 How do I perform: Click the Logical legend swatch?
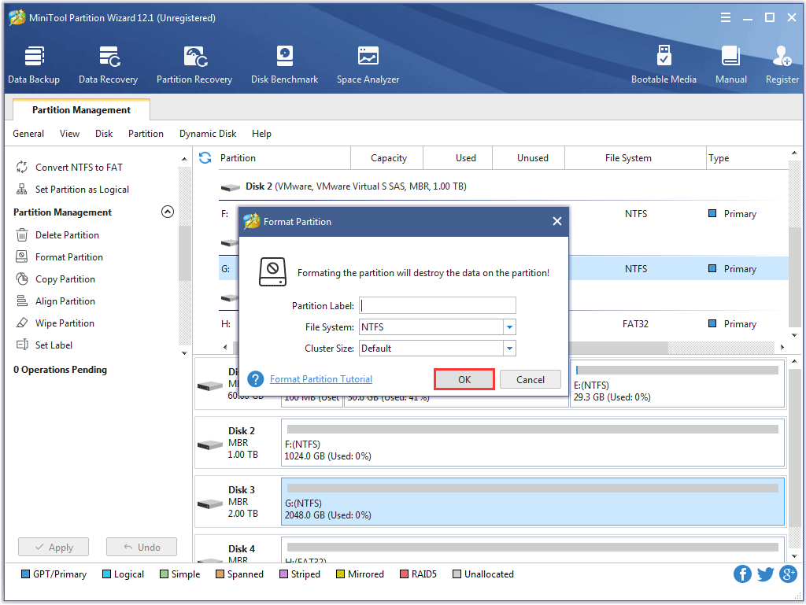(x=106, y=574)
